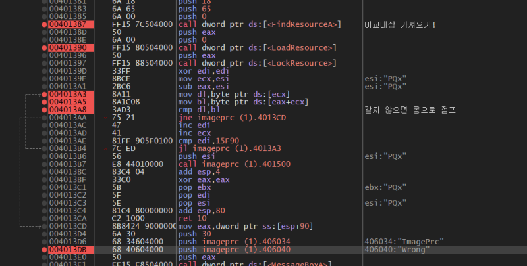Toggle the breakpoint dot at 004013A8
The height and width of the screenshot is (266, 527).
(x=44, y=110)
